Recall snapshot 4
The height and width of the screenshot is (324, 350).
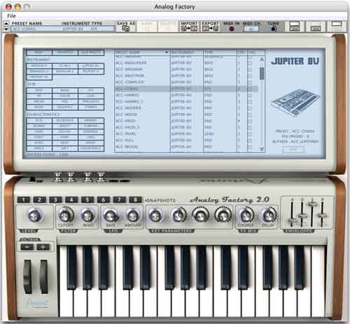click(71, 200)
